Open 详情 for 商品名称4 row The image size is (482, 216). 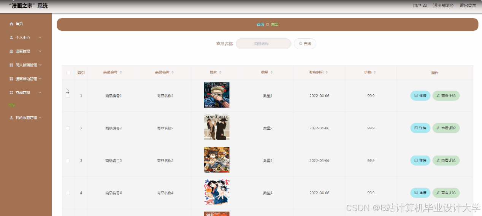click(420, 193)
